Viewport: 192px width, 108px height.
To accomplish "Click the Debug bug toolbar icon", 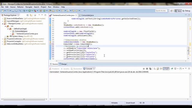I will pyautogui.click(x=24, y=11).
